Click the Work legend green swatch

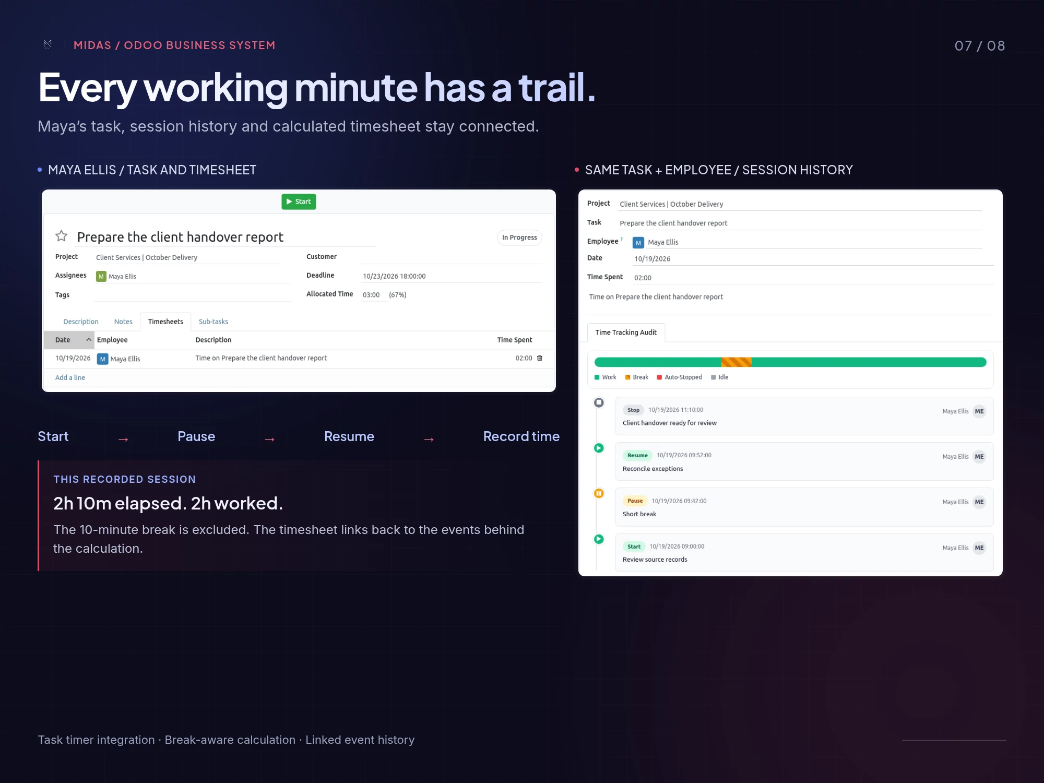tap(597, 377)
